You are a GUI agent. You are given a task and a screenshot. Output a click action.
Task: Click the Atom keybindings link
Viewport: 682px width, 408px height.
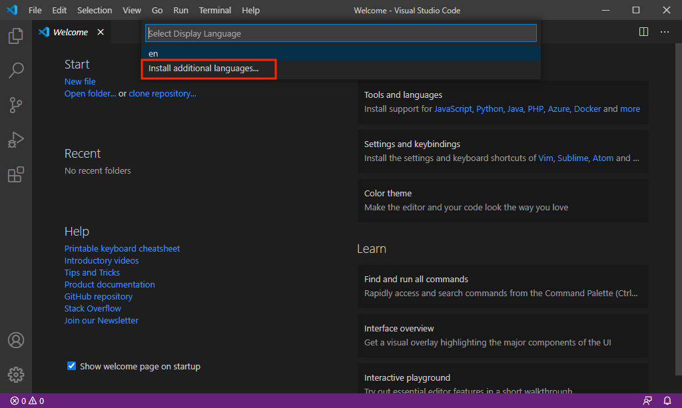click(603, 158)
